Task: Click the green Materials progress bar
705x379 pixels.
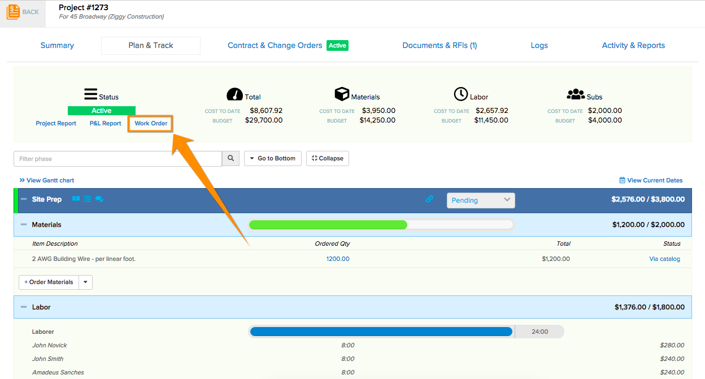Action: coord(328,225)
